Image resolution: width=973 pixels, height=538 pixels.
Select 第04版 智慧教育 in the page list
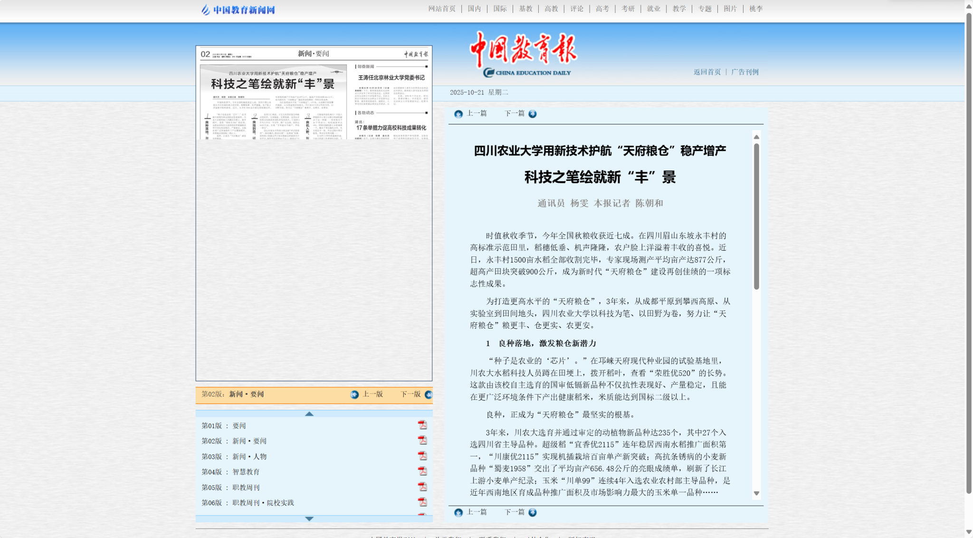coord(246,472)
